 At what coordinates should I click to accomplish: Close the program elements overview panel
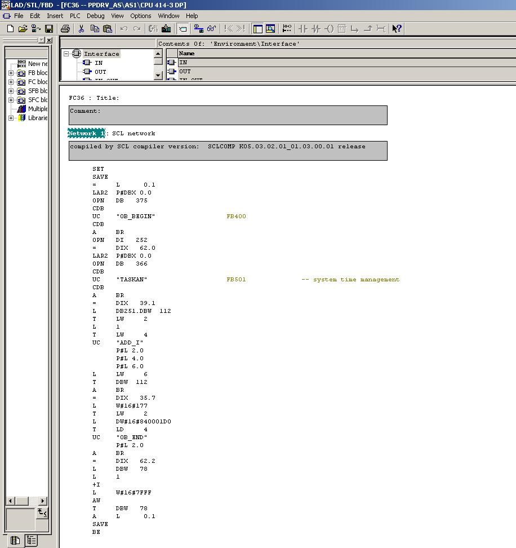point(49,40)
